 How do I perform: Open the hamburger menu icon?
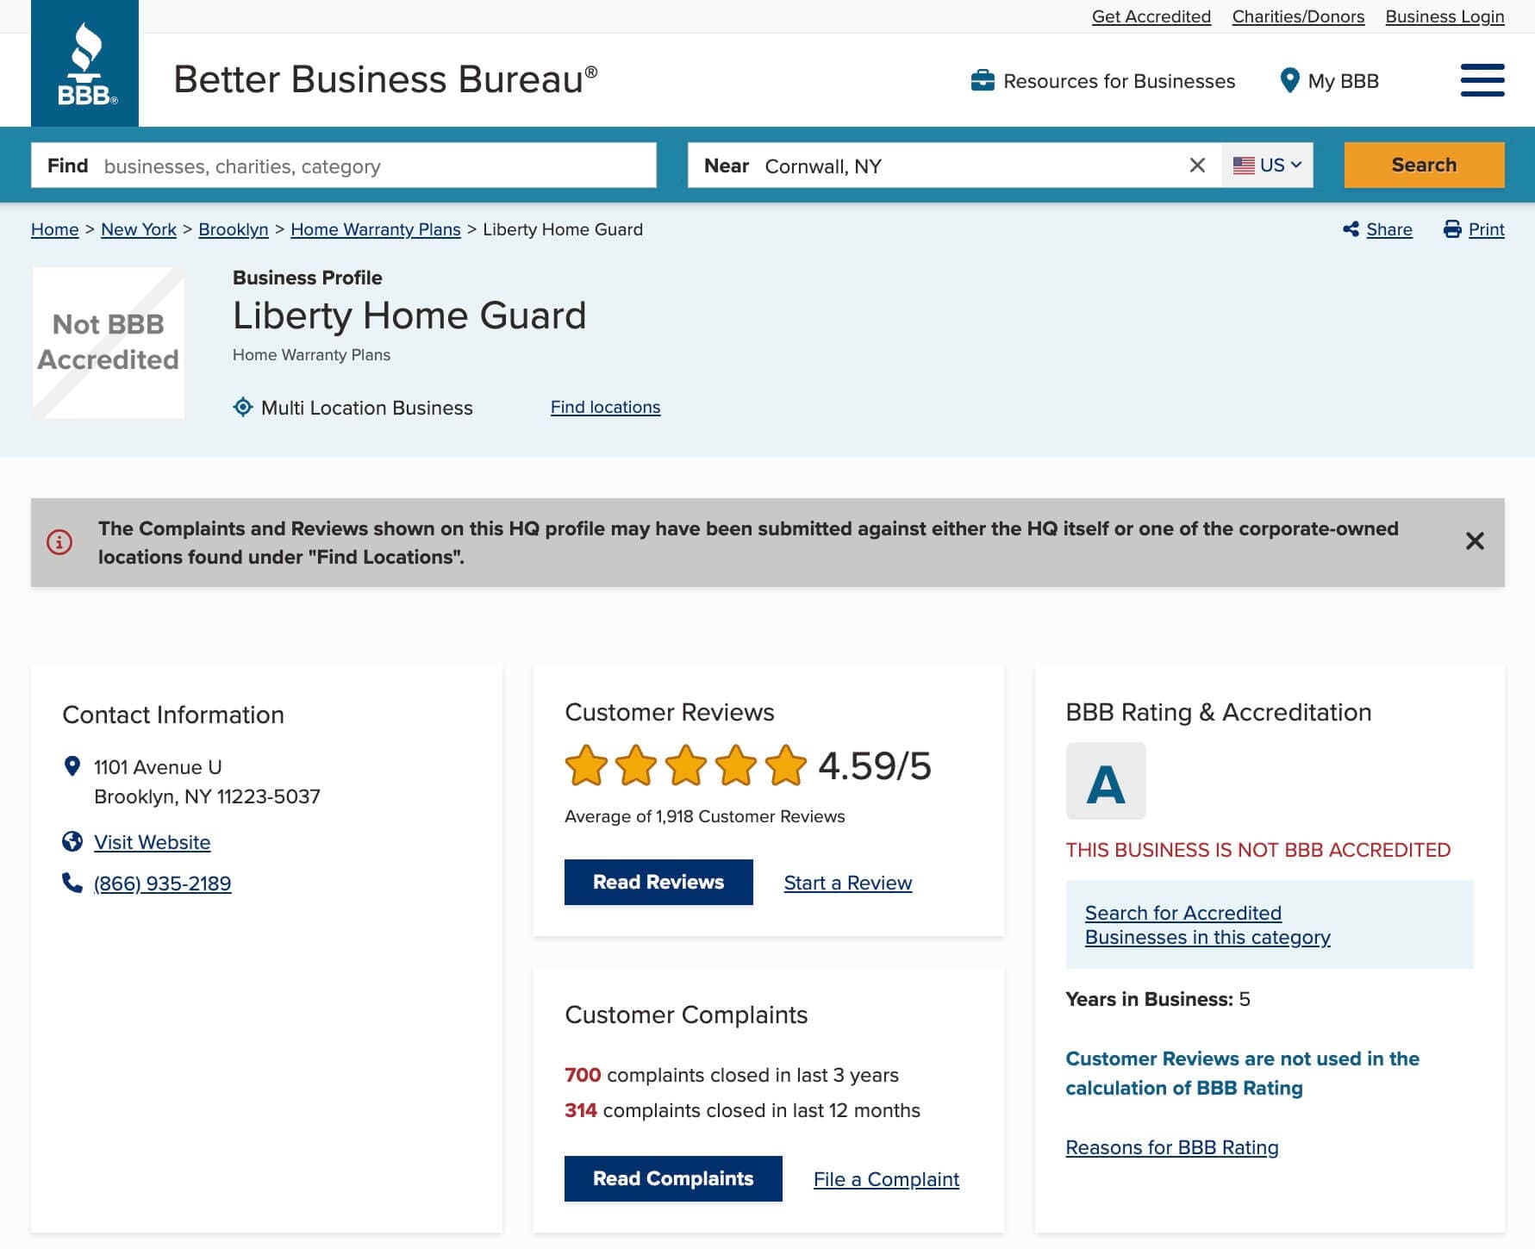(x=1482, y=80)
